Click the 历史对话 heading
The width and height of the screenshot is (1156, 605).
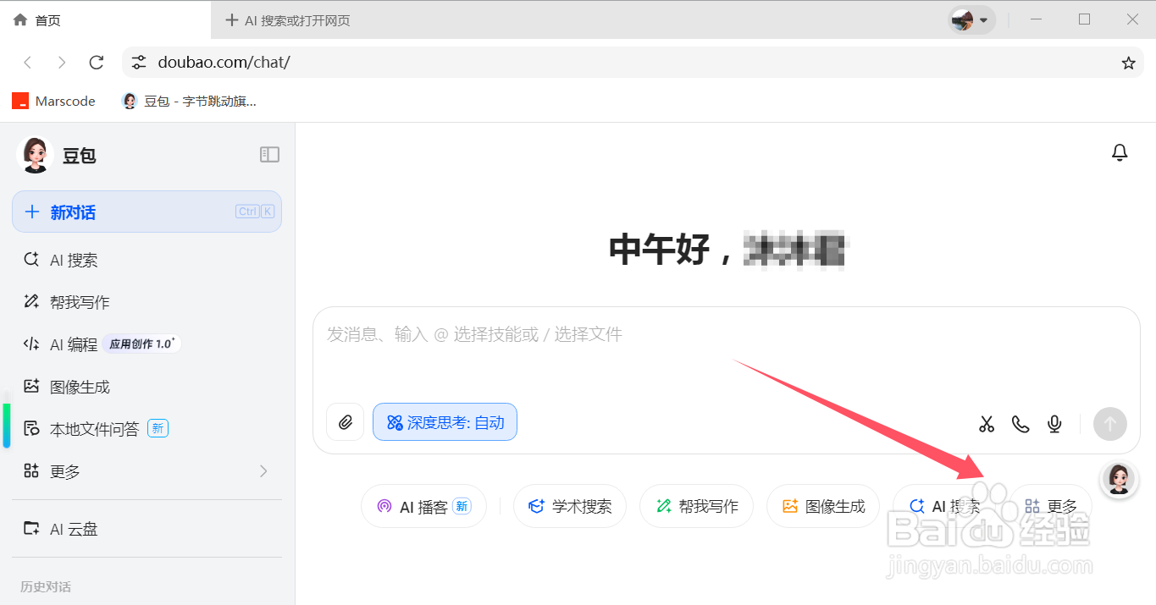click(46, 586)
